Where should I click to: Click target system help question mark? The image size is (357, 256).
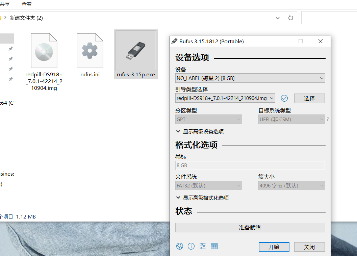click(328, 119)
